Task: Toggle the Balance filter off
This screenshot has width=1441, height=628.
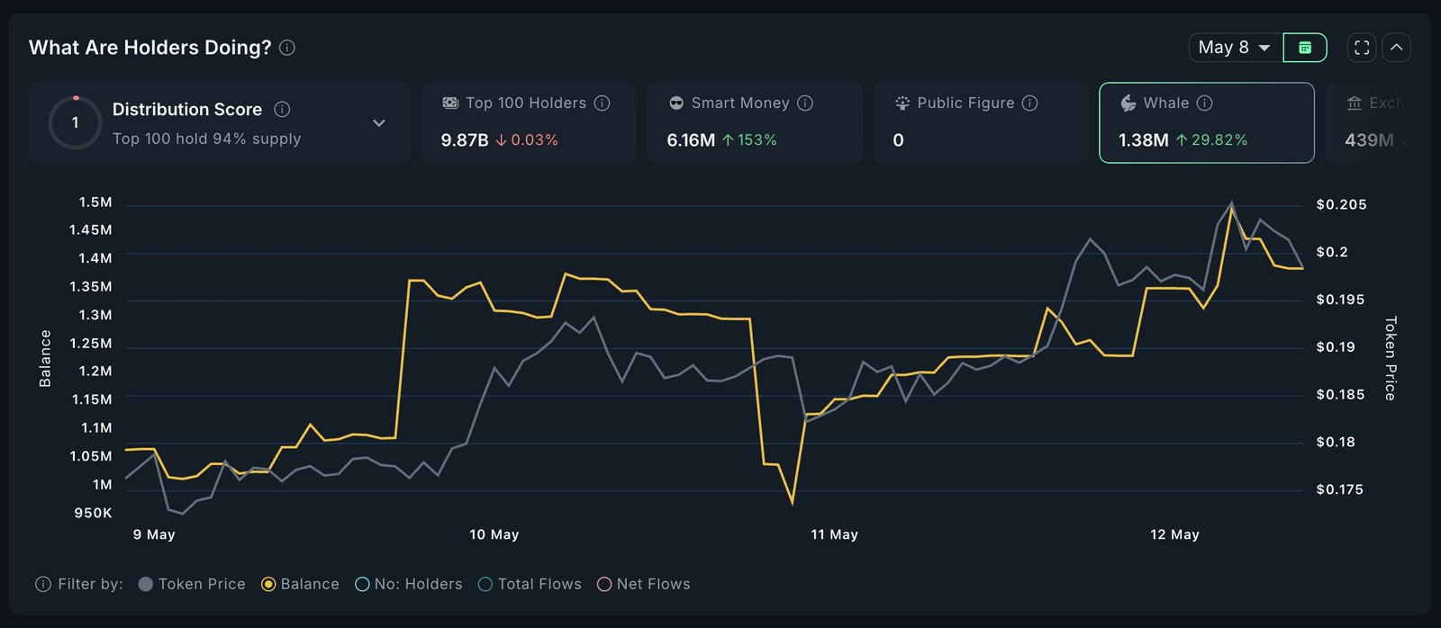Action: point(300,584)
